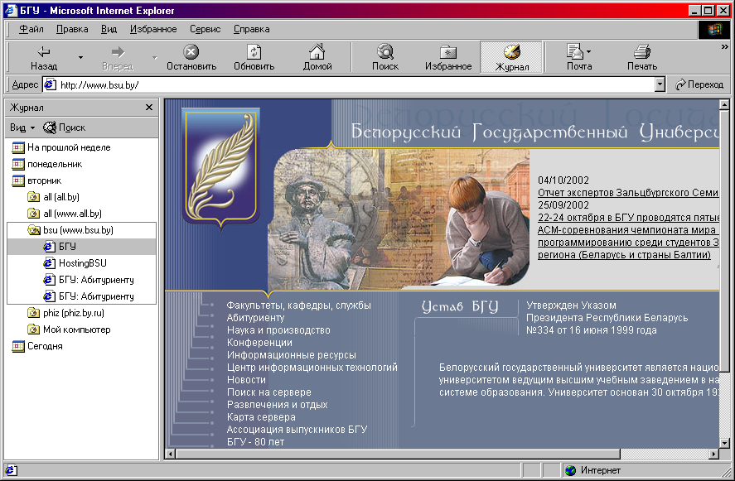Click horizontal scrollbar left arrow
The height and width of the screenshot is (481, 735).
pos(170,454)
